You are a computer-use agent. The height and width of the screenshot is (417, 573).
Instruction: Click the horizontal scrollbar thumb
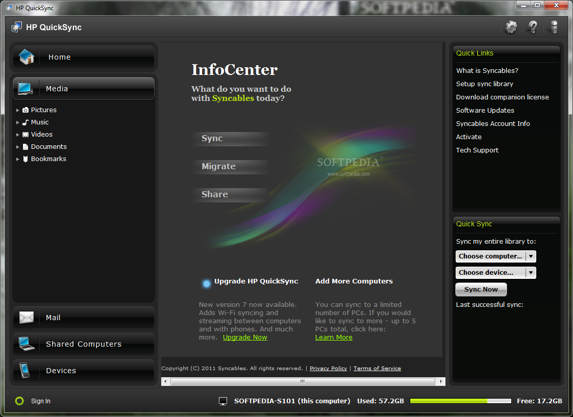pyautogui.click(x=303, y=382)
